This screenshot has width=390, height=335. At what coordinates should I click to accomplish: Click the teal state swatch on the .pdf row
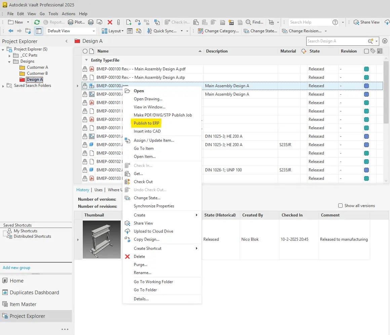click(x=366, y=69)
